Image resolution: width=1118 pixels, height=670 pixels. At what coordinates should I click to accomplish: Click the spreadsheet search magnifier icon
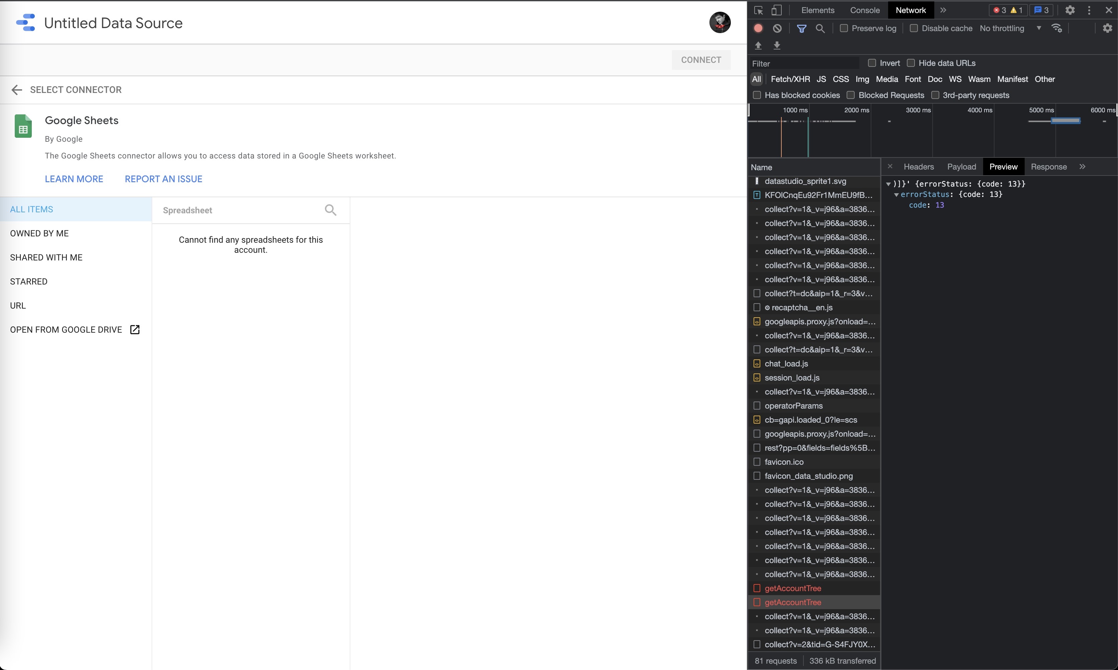[331, 210]
